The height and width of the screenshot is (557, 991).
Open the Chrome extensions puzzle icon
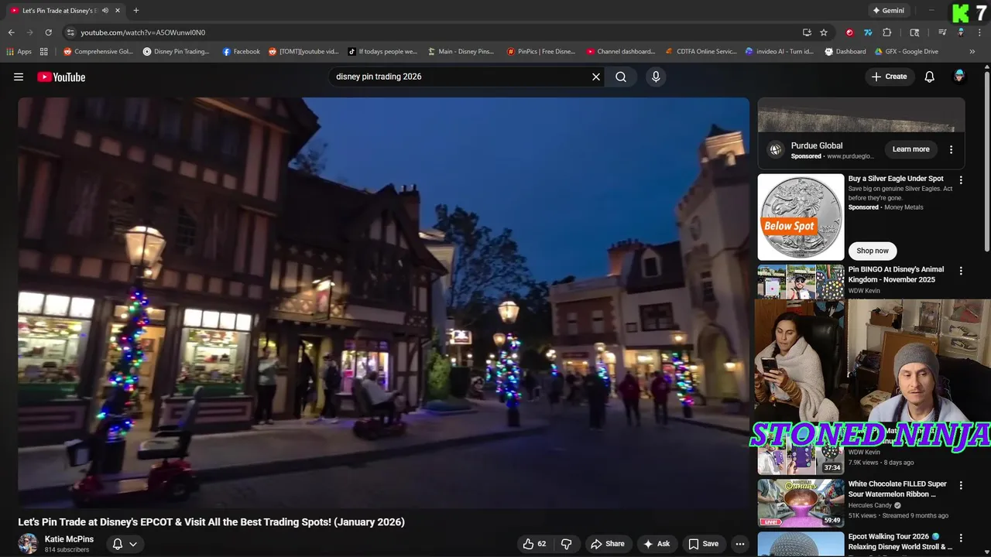coord(887,32)
